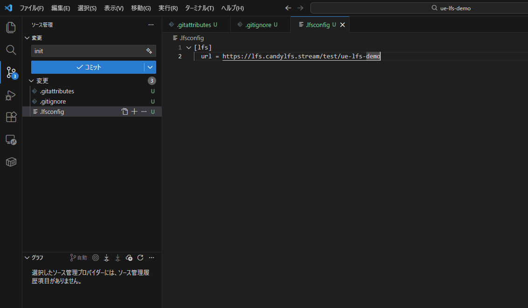Collapse the グラフ panel section
Screen dimensions: 528x308
27,258
